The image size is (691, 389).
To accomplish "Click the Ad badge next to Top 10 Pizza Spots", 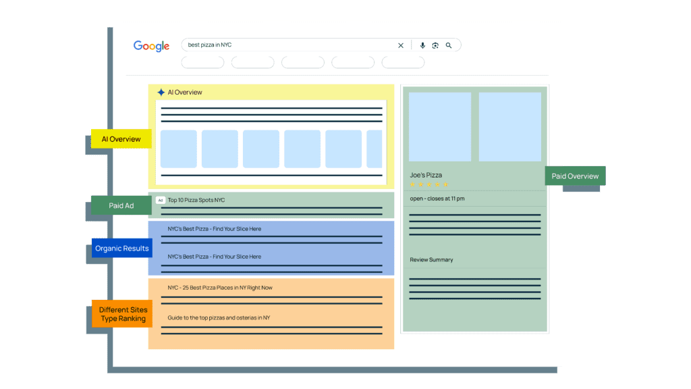I will tap(161, 200).
